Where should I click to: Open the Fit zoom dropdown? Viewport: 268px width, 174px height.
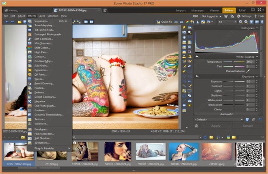point(227,22)
